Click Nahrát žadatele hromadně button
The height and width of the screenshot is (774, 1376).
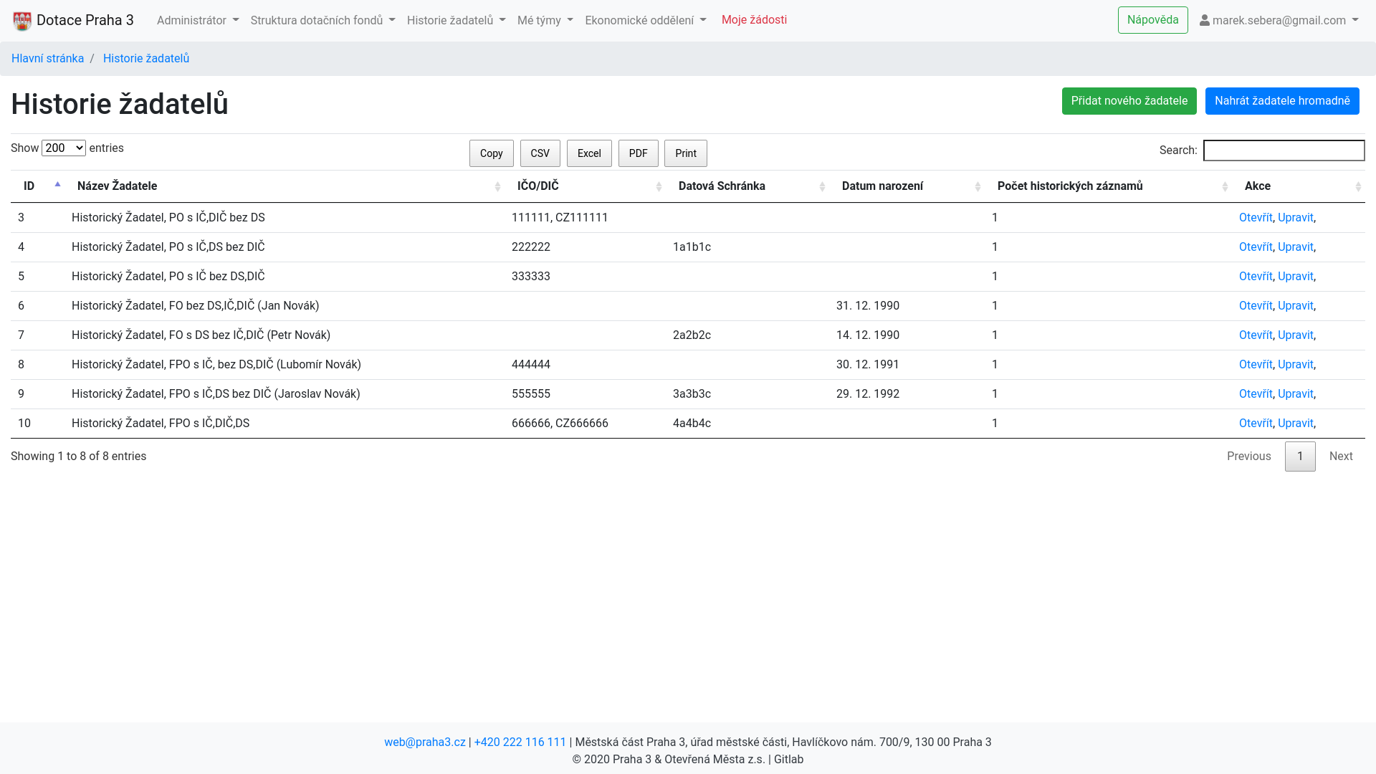pos(1281,101)
